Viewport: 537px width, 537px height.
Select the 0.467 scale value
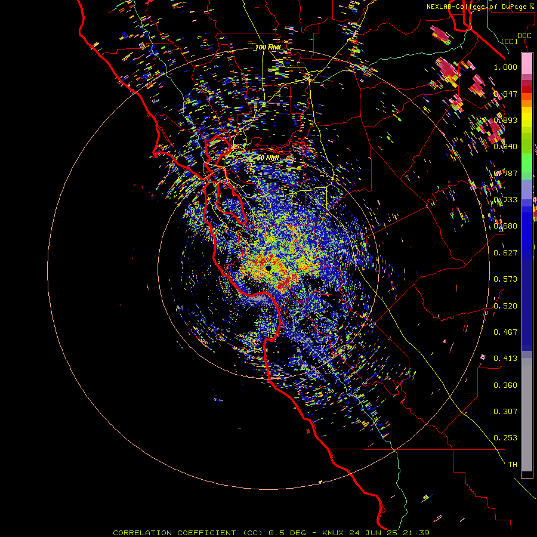tap(505, 332)
